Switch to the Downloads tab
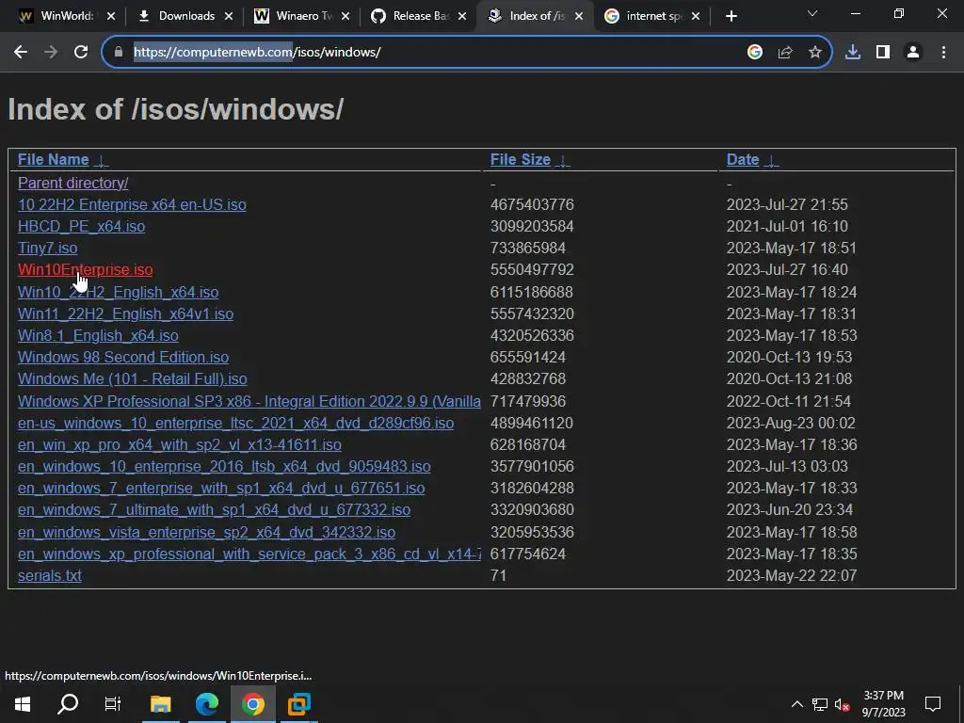This screenshot has width=964, height=723. pos(185,16)
